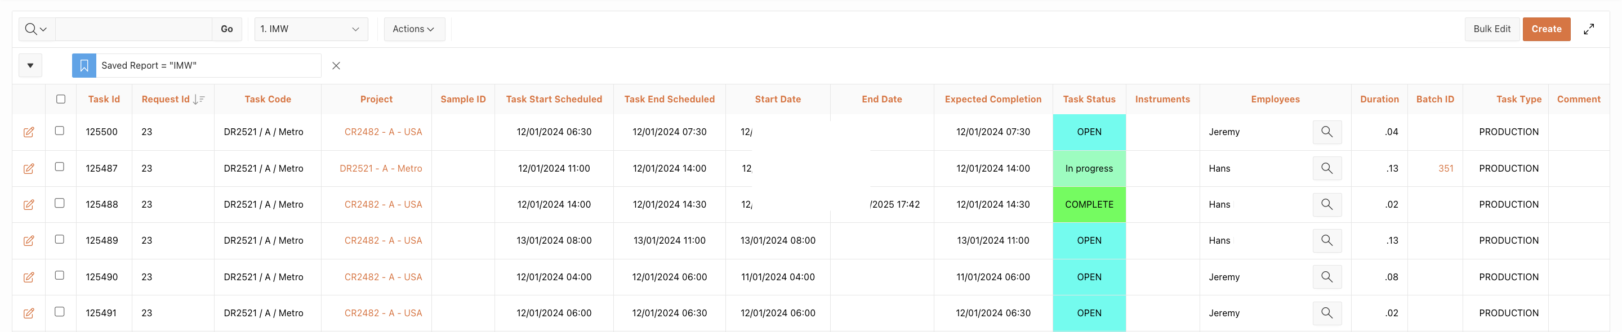Collapse the filter bar with triangle button
Screen dimensions: 1622x332
click(x=30, y=65)
